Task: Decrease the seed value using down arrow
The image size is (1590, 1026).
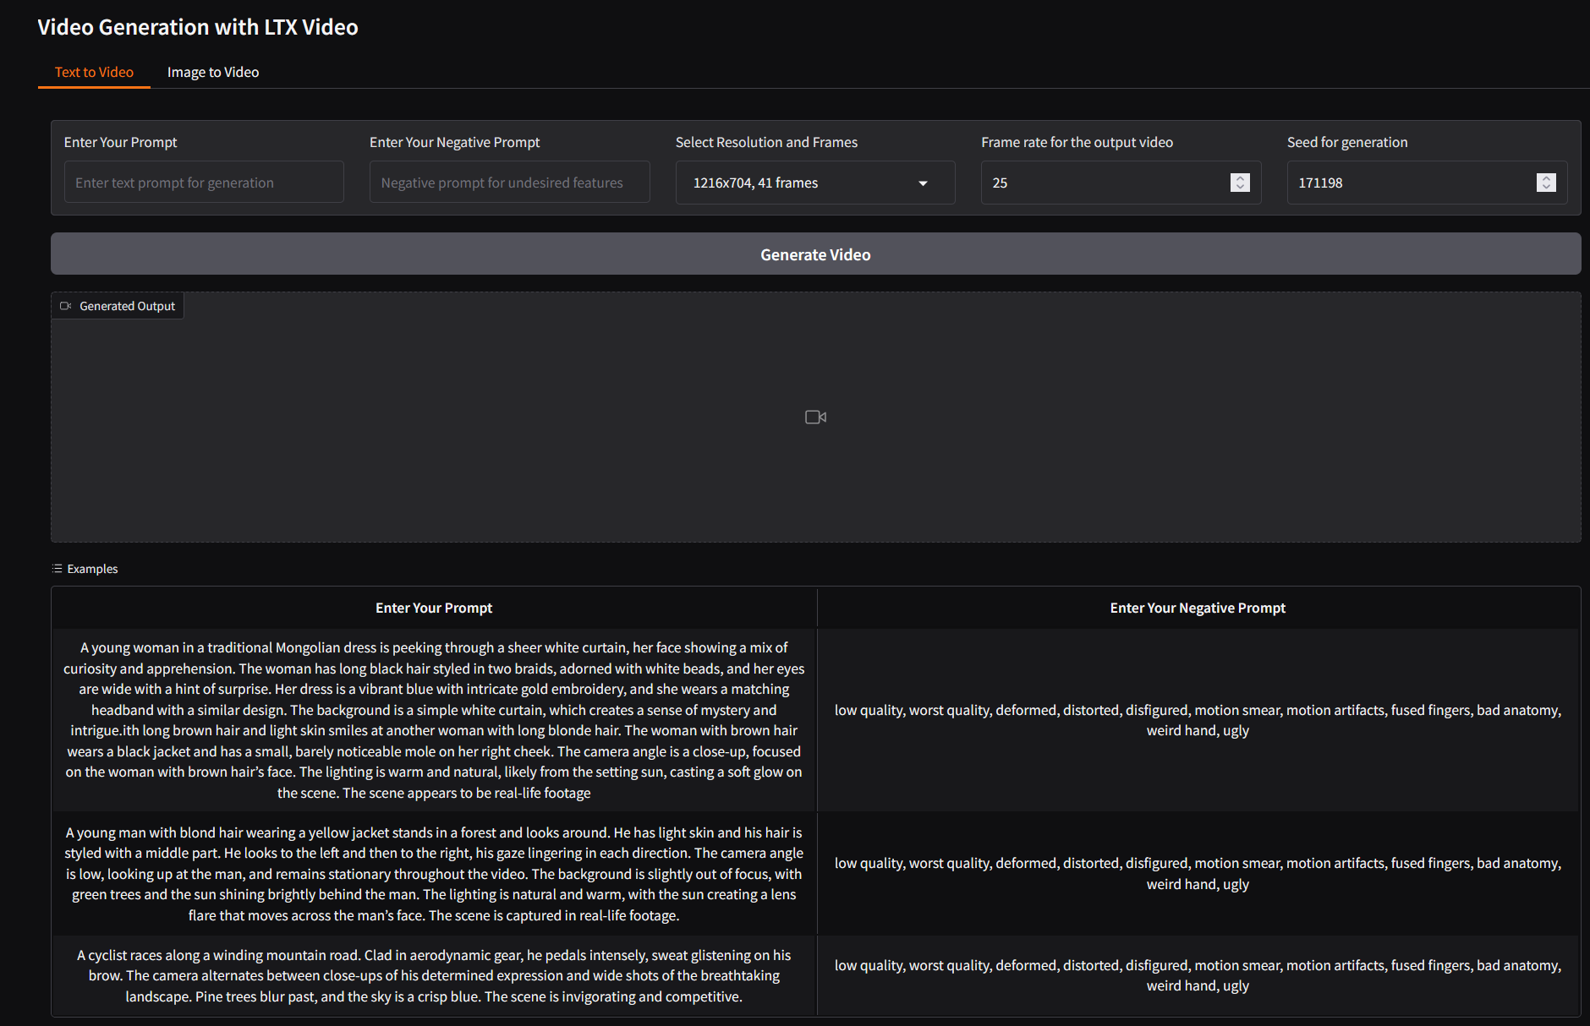Action: coord(1546,187)
